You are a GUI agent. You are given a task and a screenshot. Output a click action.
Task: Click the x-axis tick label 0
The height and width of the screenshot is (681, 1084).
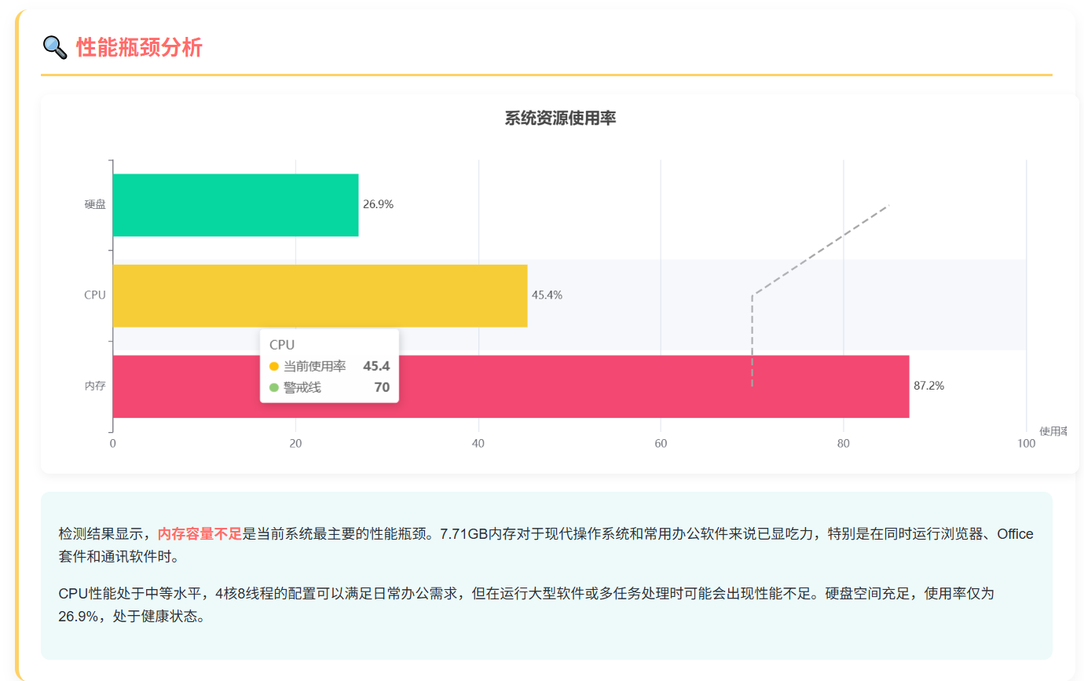pos(113,444)
